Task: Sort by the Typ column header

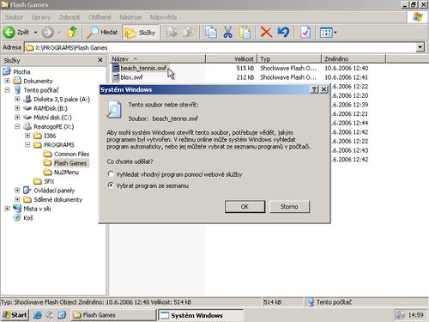Action: pos(289,59)
